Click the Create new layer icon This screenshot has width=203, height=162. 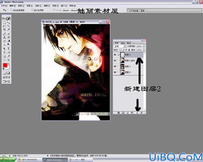click(x=137, y=113)
